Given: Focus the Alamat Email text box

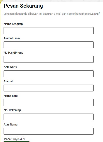Looking at the screenshot, I should coord(49,45).
